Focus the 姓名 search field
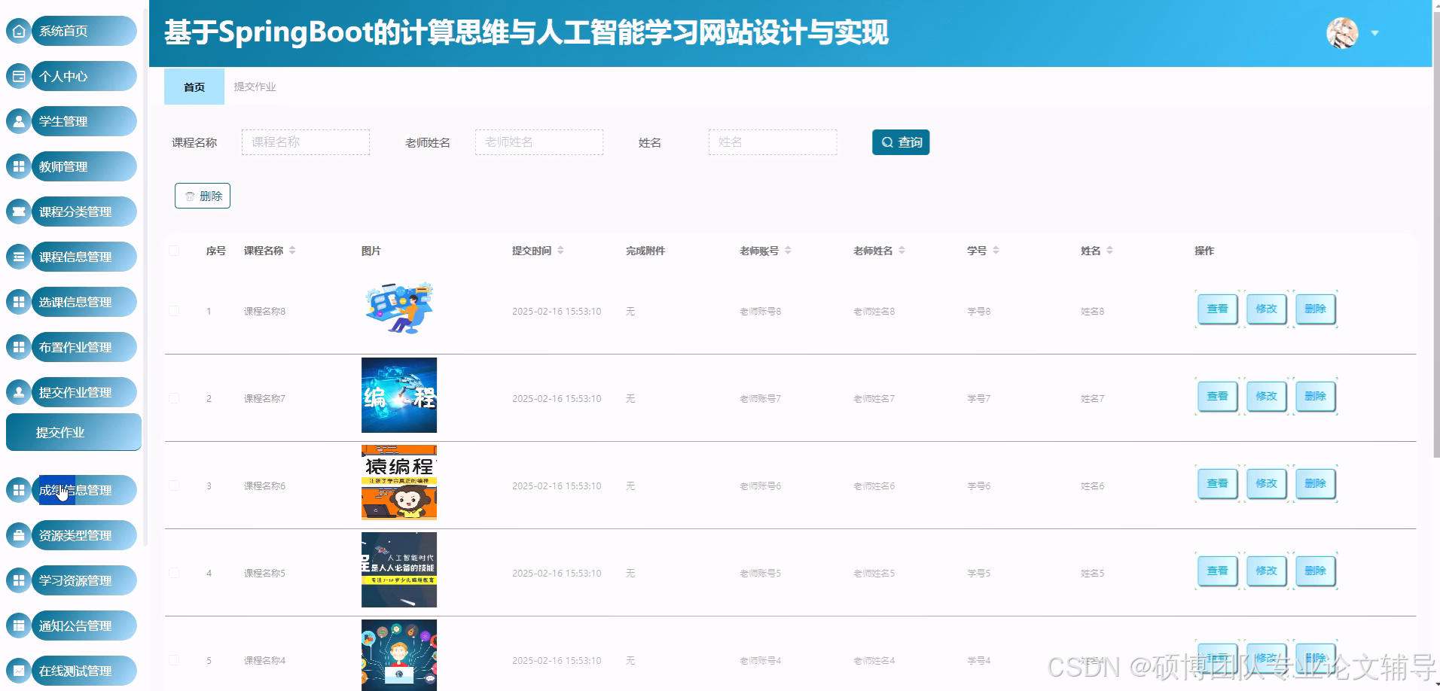This screenshot has width=1440, height=691. tap(773, 142)
